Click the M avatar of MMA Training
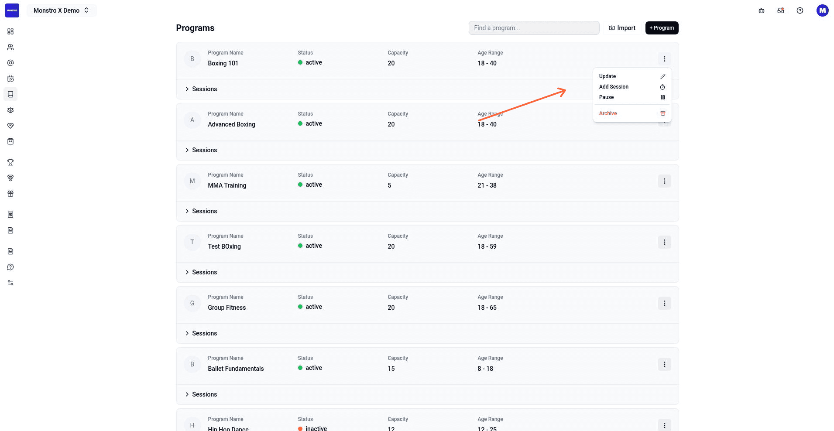The width and height of the screenshot is (834, 431). (x=192, y=181)
